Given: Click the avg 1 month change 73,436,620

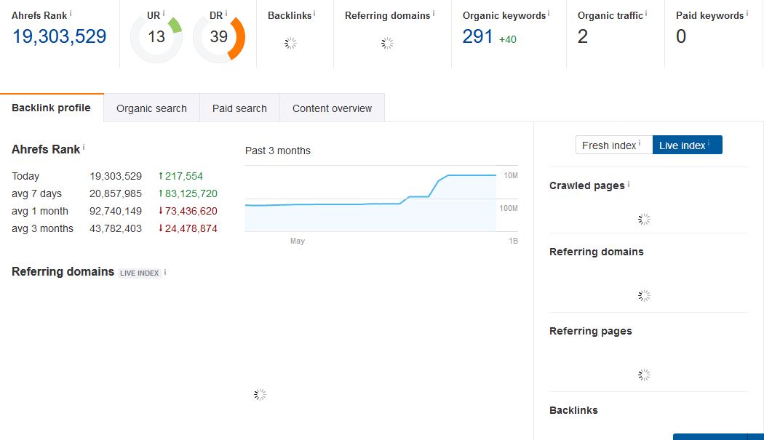Looking at the screenshot, I should (188, 211).
